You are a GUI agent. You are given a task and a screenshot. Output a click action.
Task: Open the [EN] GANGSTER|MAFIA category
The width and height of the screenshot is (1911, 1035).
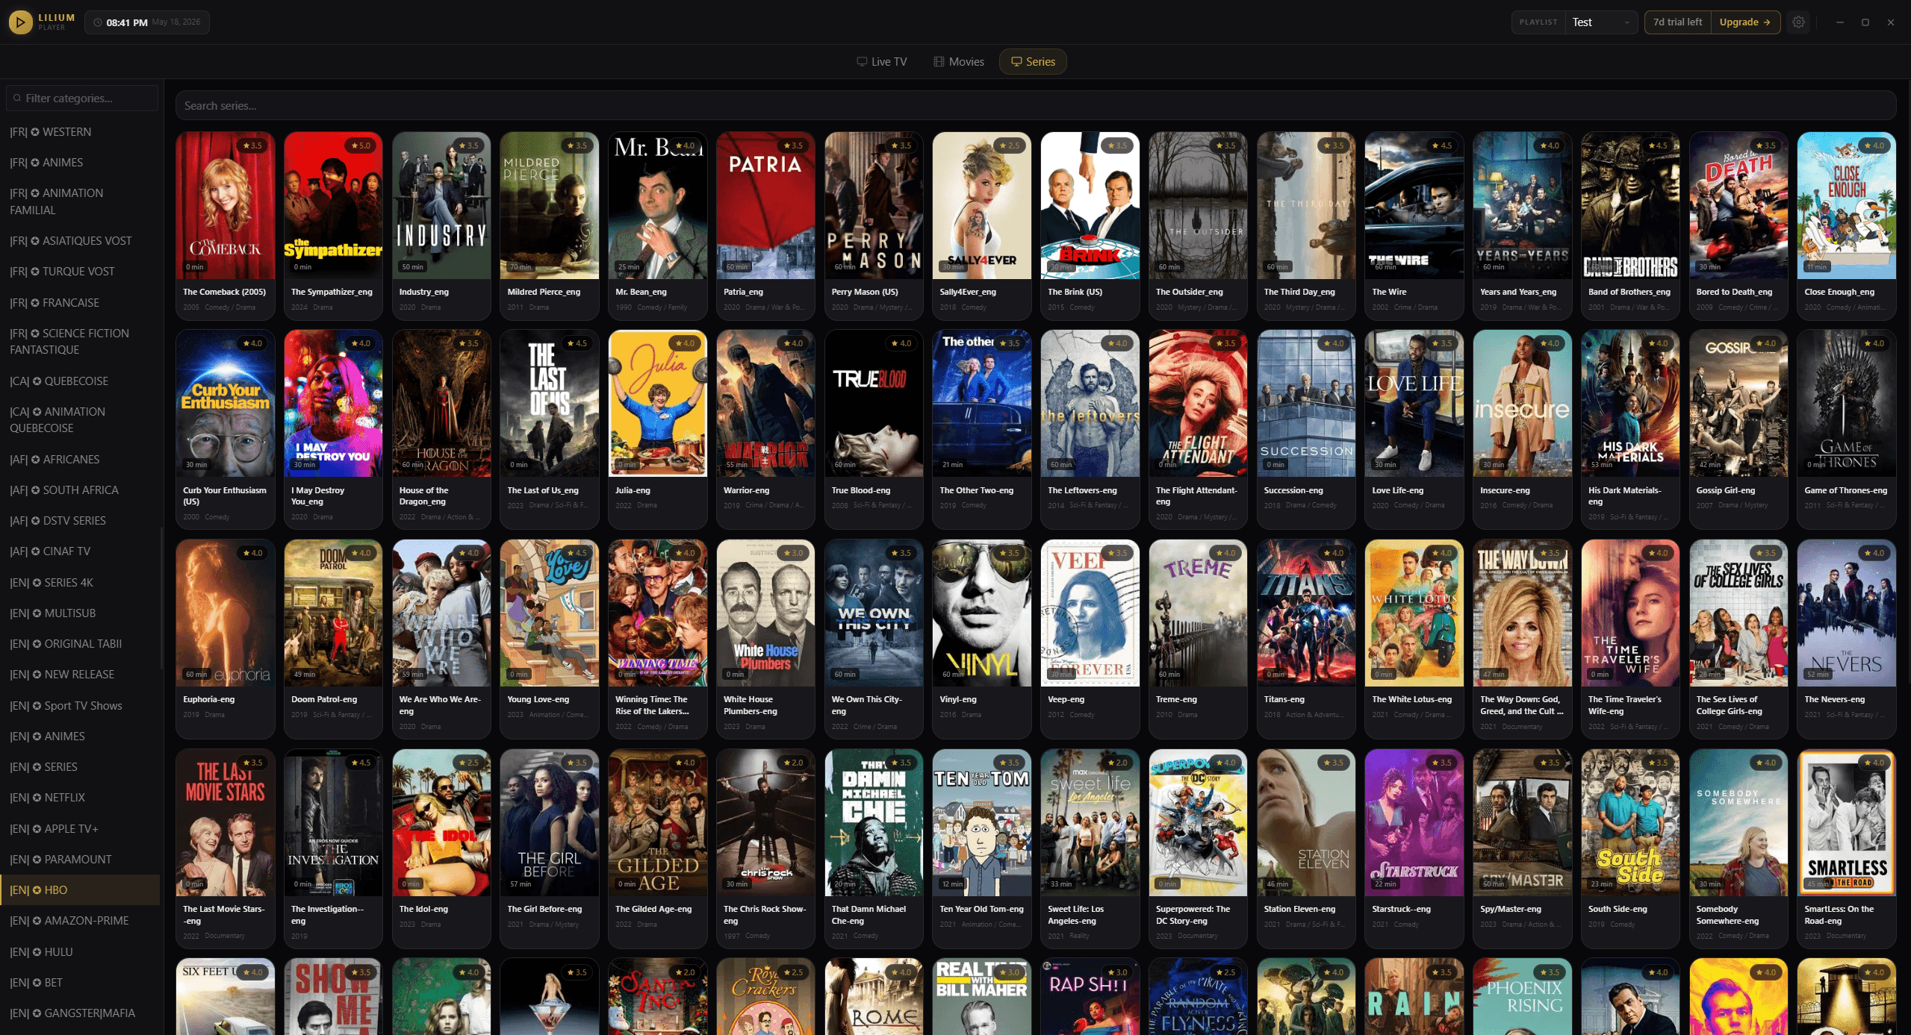(x=80, y=1013)
